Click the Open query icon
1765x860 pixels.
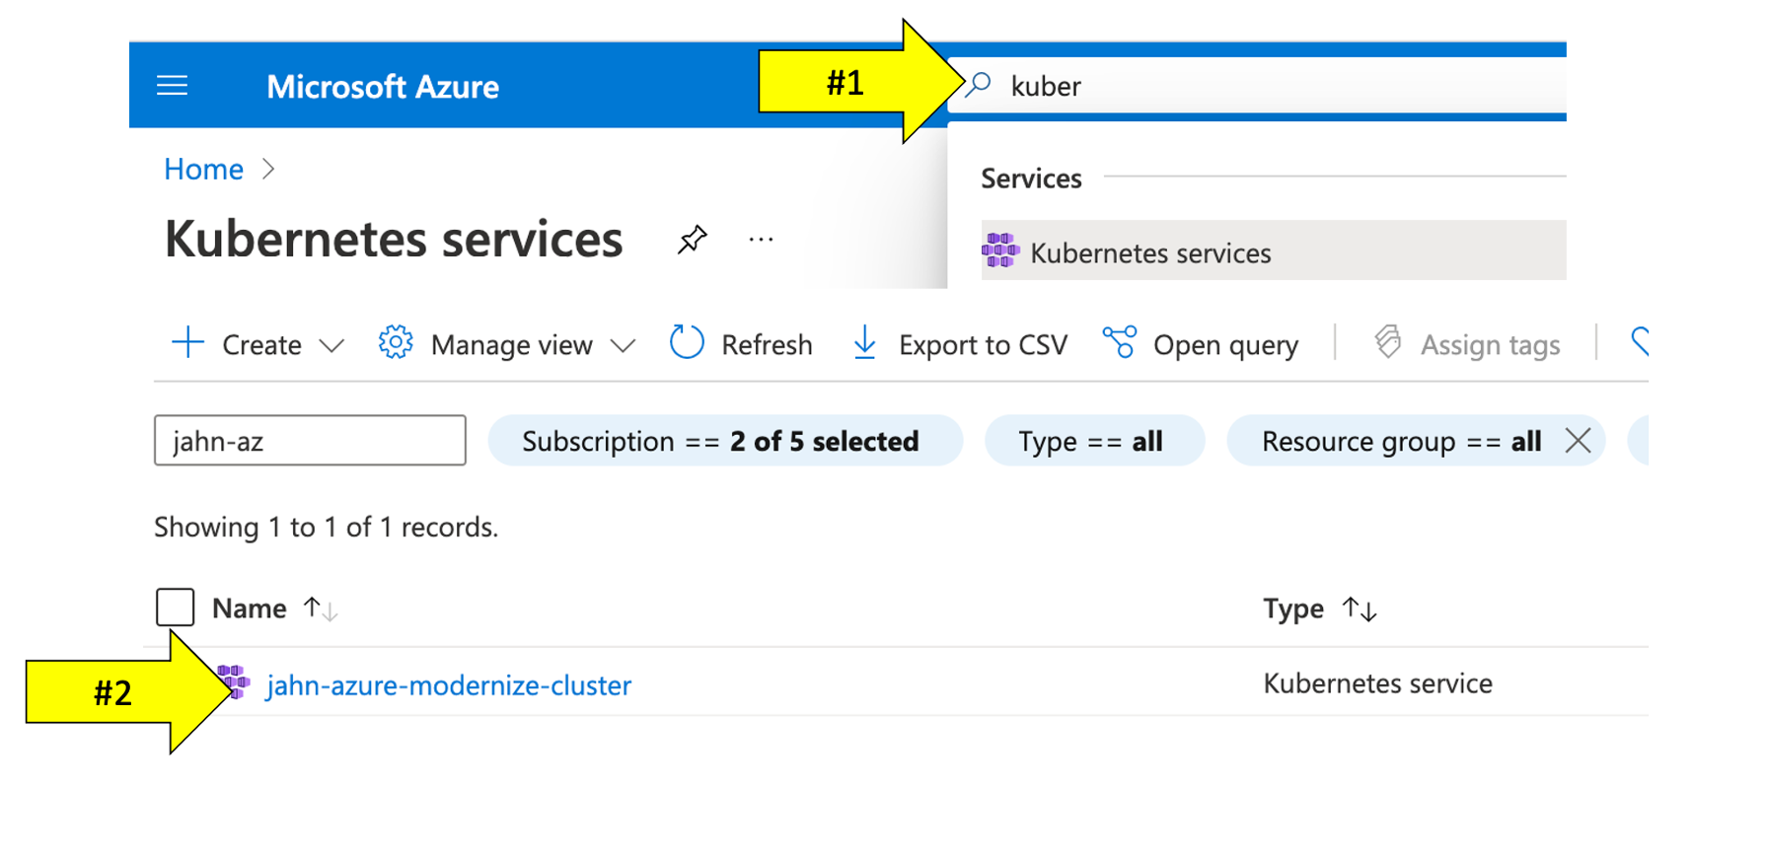coord(1119,343)
